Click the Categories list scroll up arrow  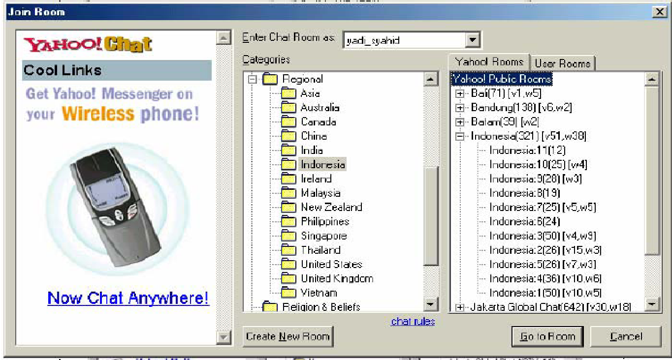[431, 79]
